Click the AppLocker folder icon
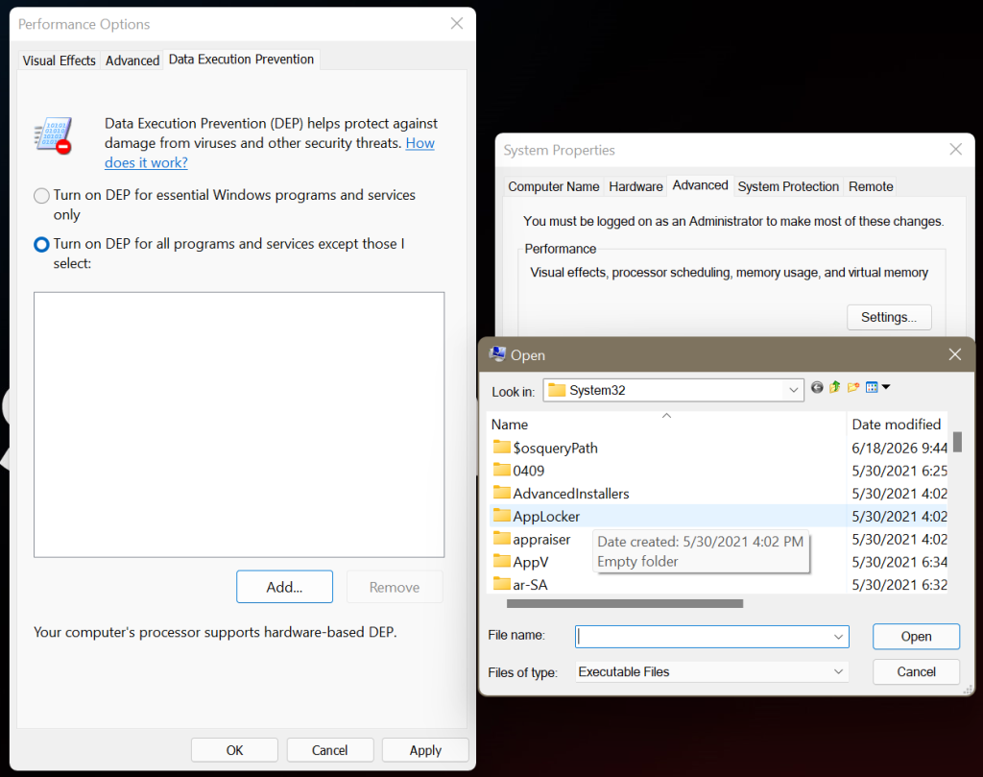983x777 pixels. (x=501, y=516)
